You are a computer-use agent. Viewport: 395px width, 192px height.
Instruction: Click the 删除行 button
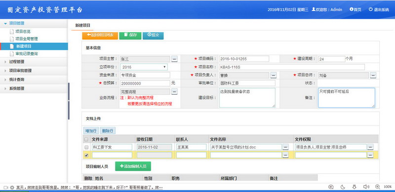(108, 130)
